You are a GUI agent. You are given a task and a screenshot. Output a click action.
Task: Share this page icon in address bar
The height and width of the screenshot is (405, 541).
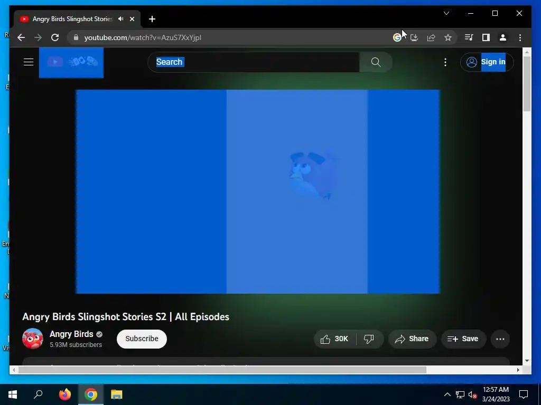click(431, 37)
